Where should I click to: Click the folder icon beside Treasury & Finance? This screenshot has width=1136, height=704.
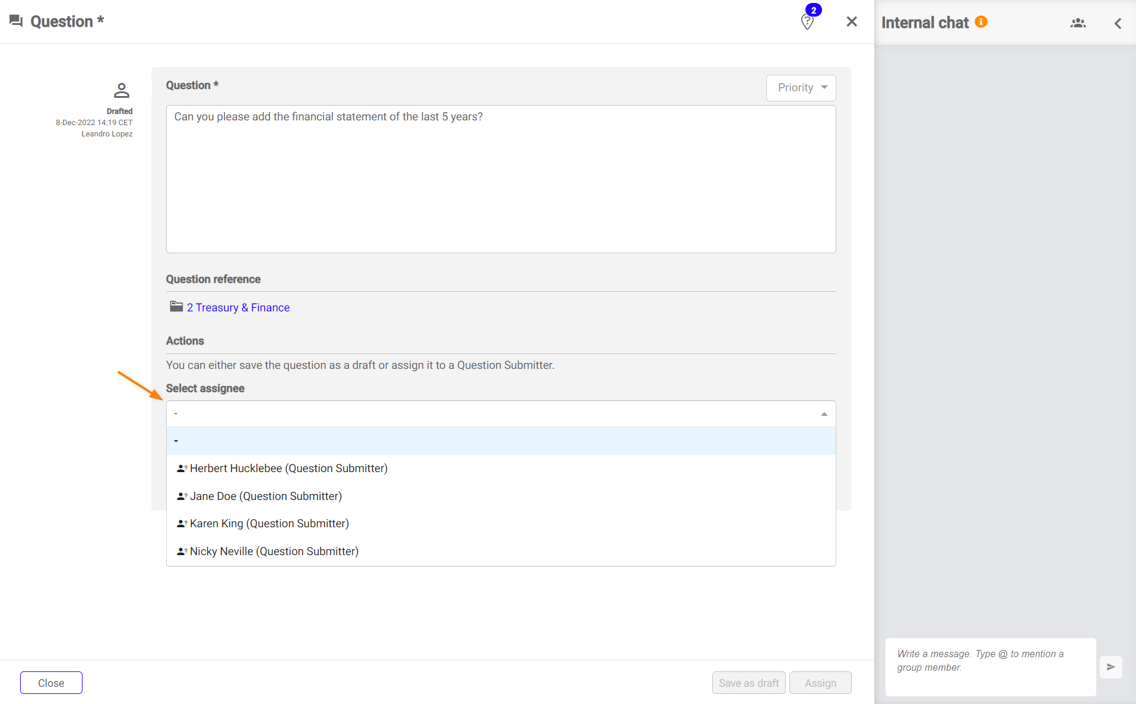(176, 307)
